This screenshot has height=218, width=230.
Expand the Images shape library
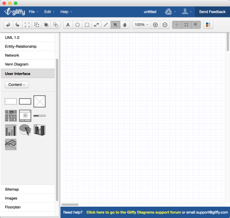pyautogui.click(x=28, y=198)
